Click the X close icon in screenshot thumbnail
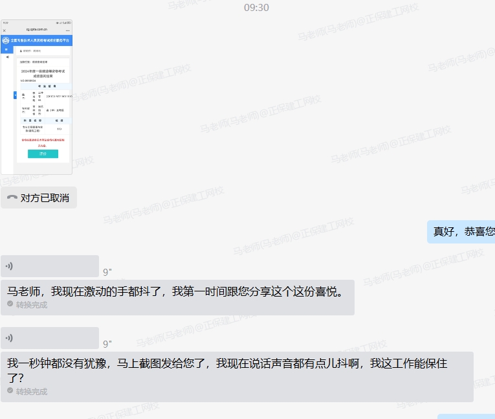 [x=5, y=30]
